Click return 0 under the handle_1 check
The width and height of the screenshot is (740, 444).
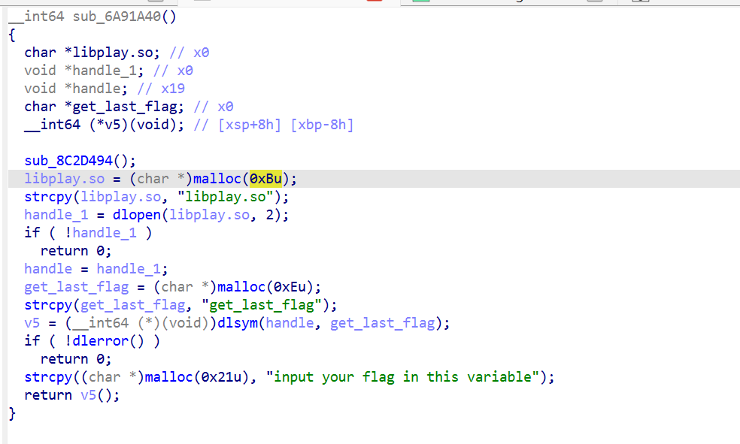(75, 251)
